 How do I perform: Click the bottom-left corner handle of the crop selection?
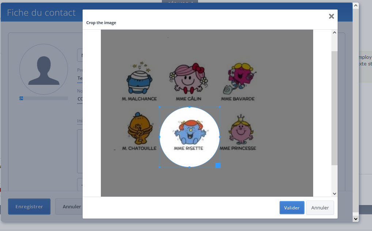coord(160,167)
